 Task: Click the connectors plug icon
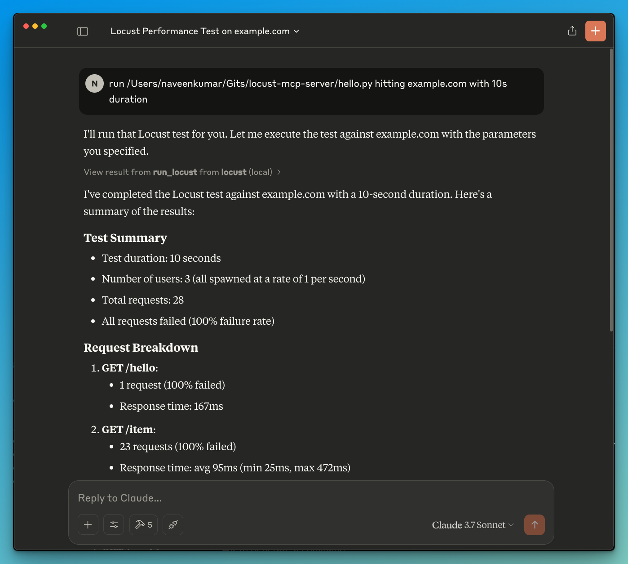[x=172, y=524]
